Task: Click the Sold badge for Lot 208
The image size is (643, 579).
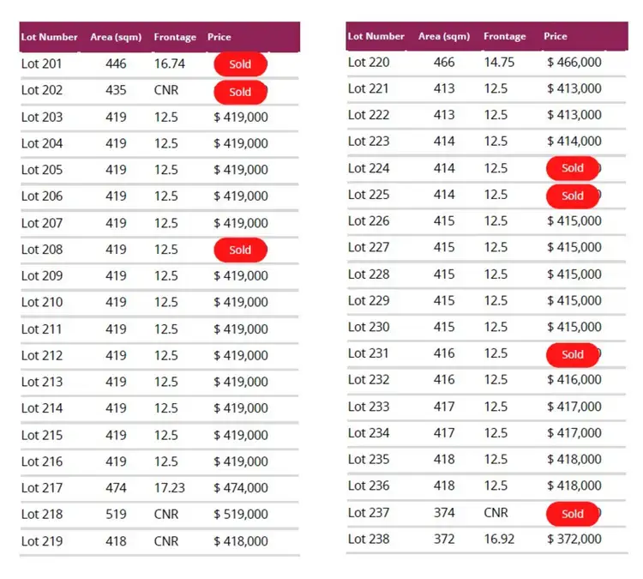Action: coord(240,250)
